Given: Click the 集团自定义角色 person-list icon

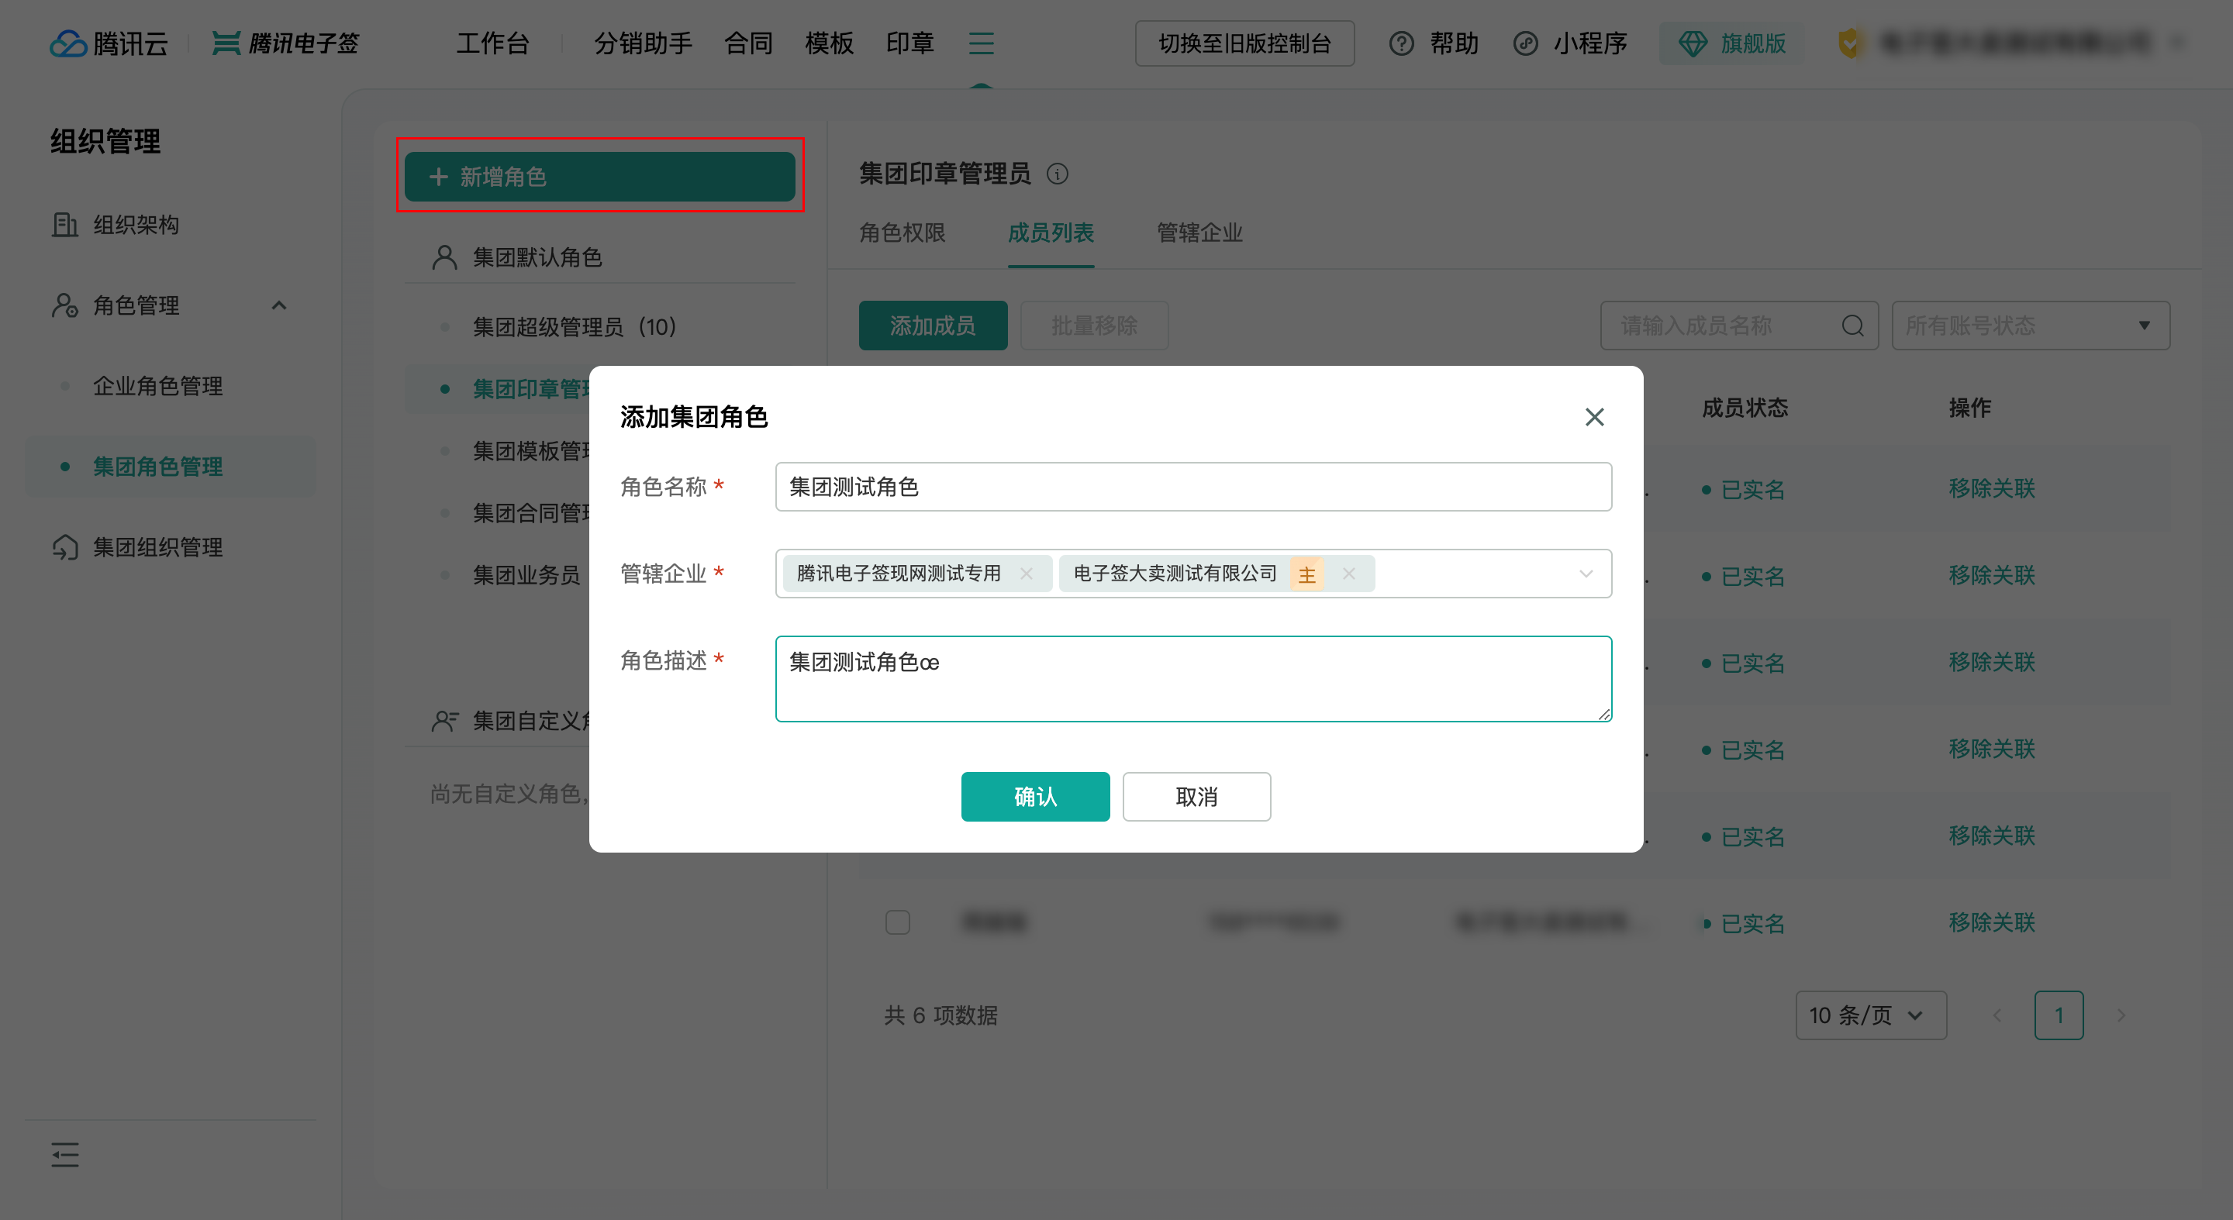Looking at the screenshot, I should [445, 720].
